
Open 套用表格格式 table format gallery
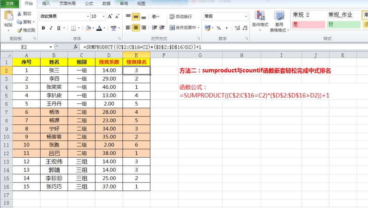279,21
